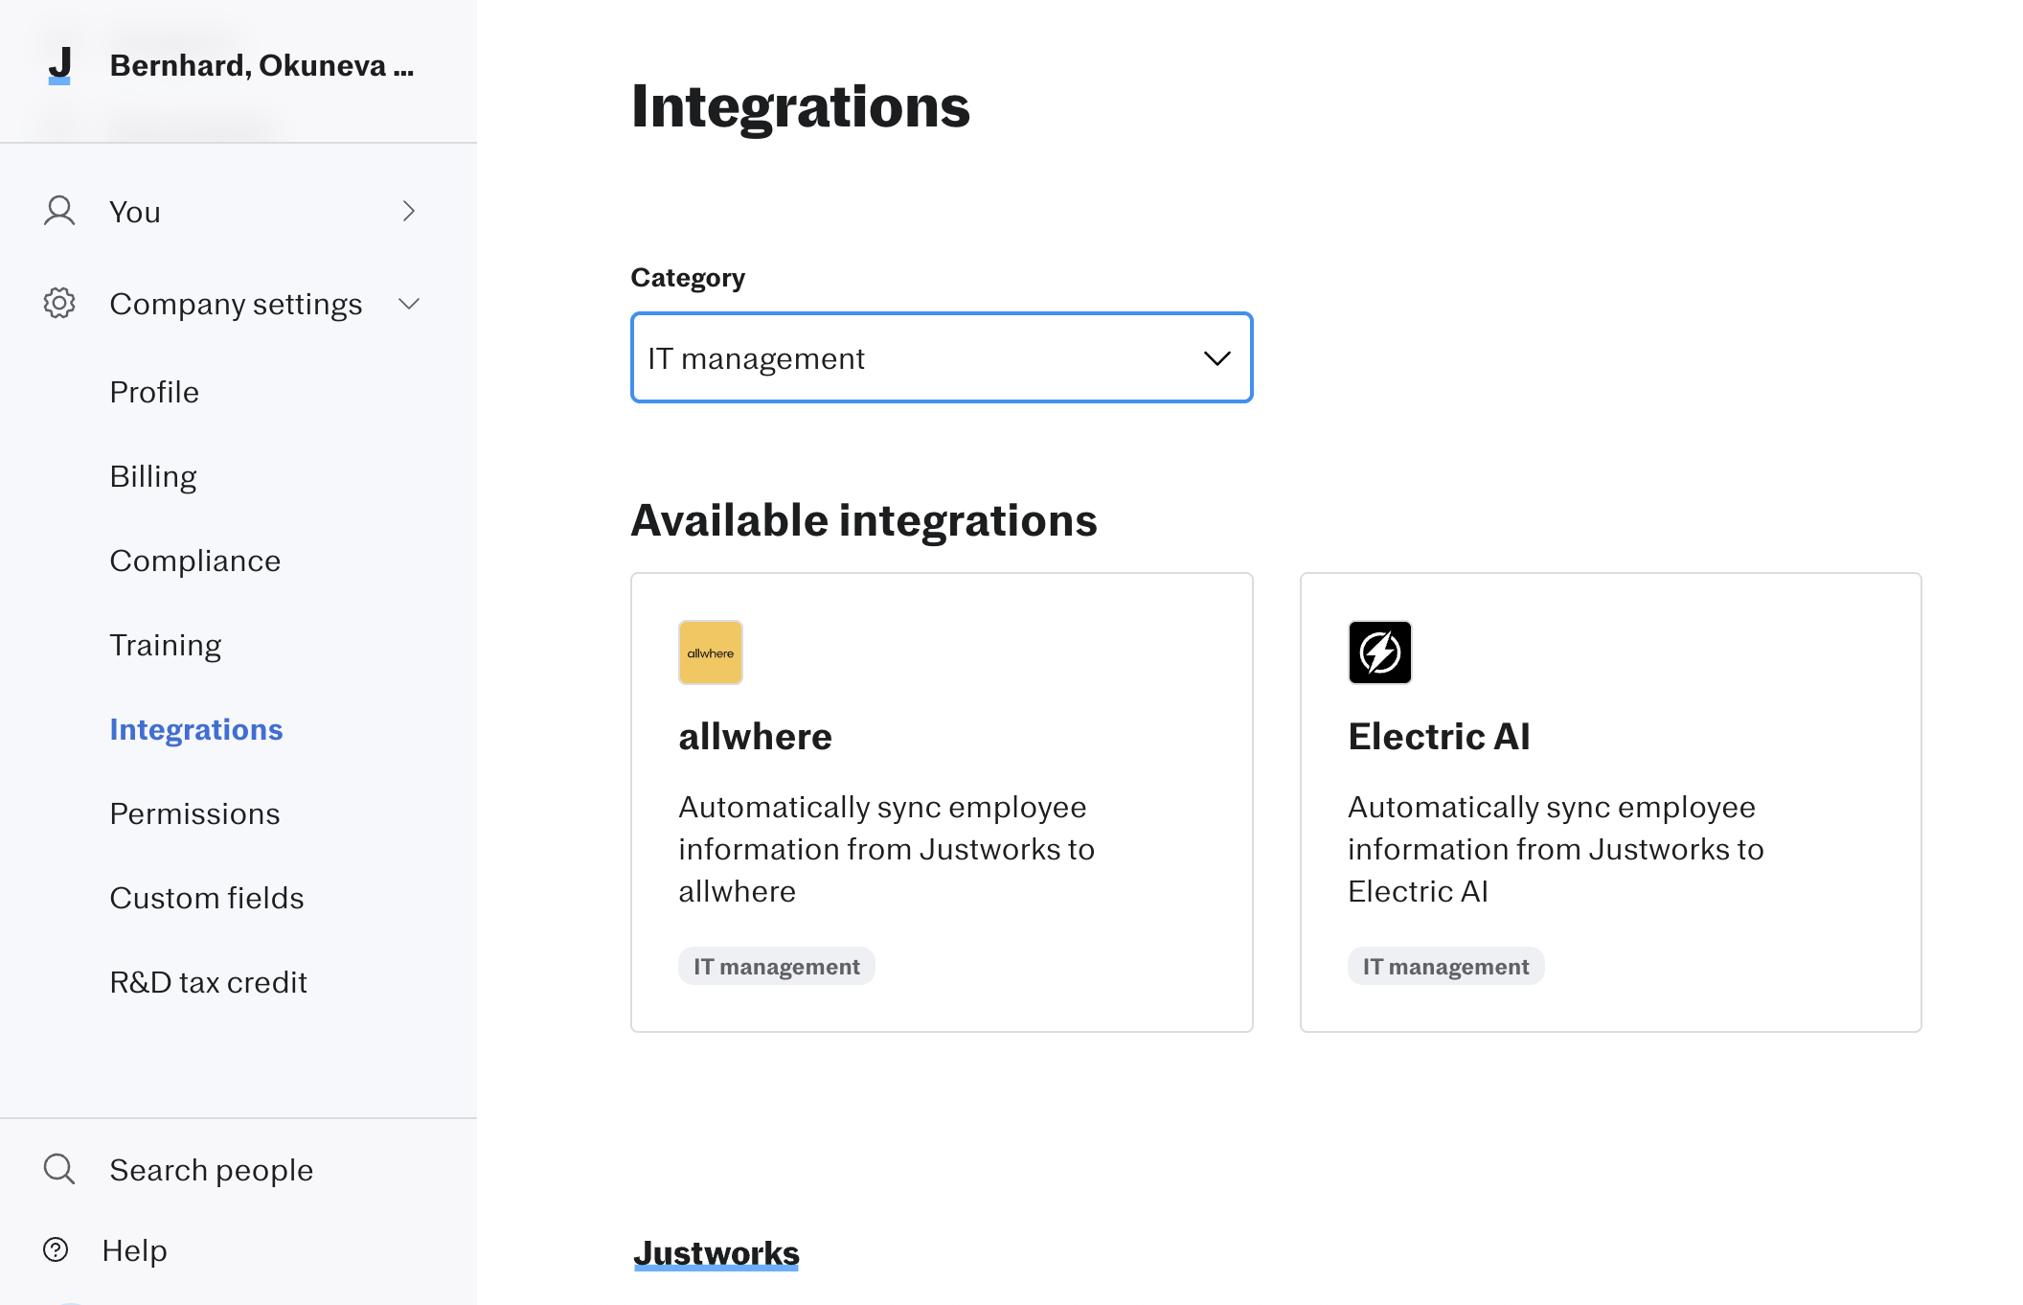Open the Compliance section
This screenshot has height=1305, width=2023.
click(195, 561)
